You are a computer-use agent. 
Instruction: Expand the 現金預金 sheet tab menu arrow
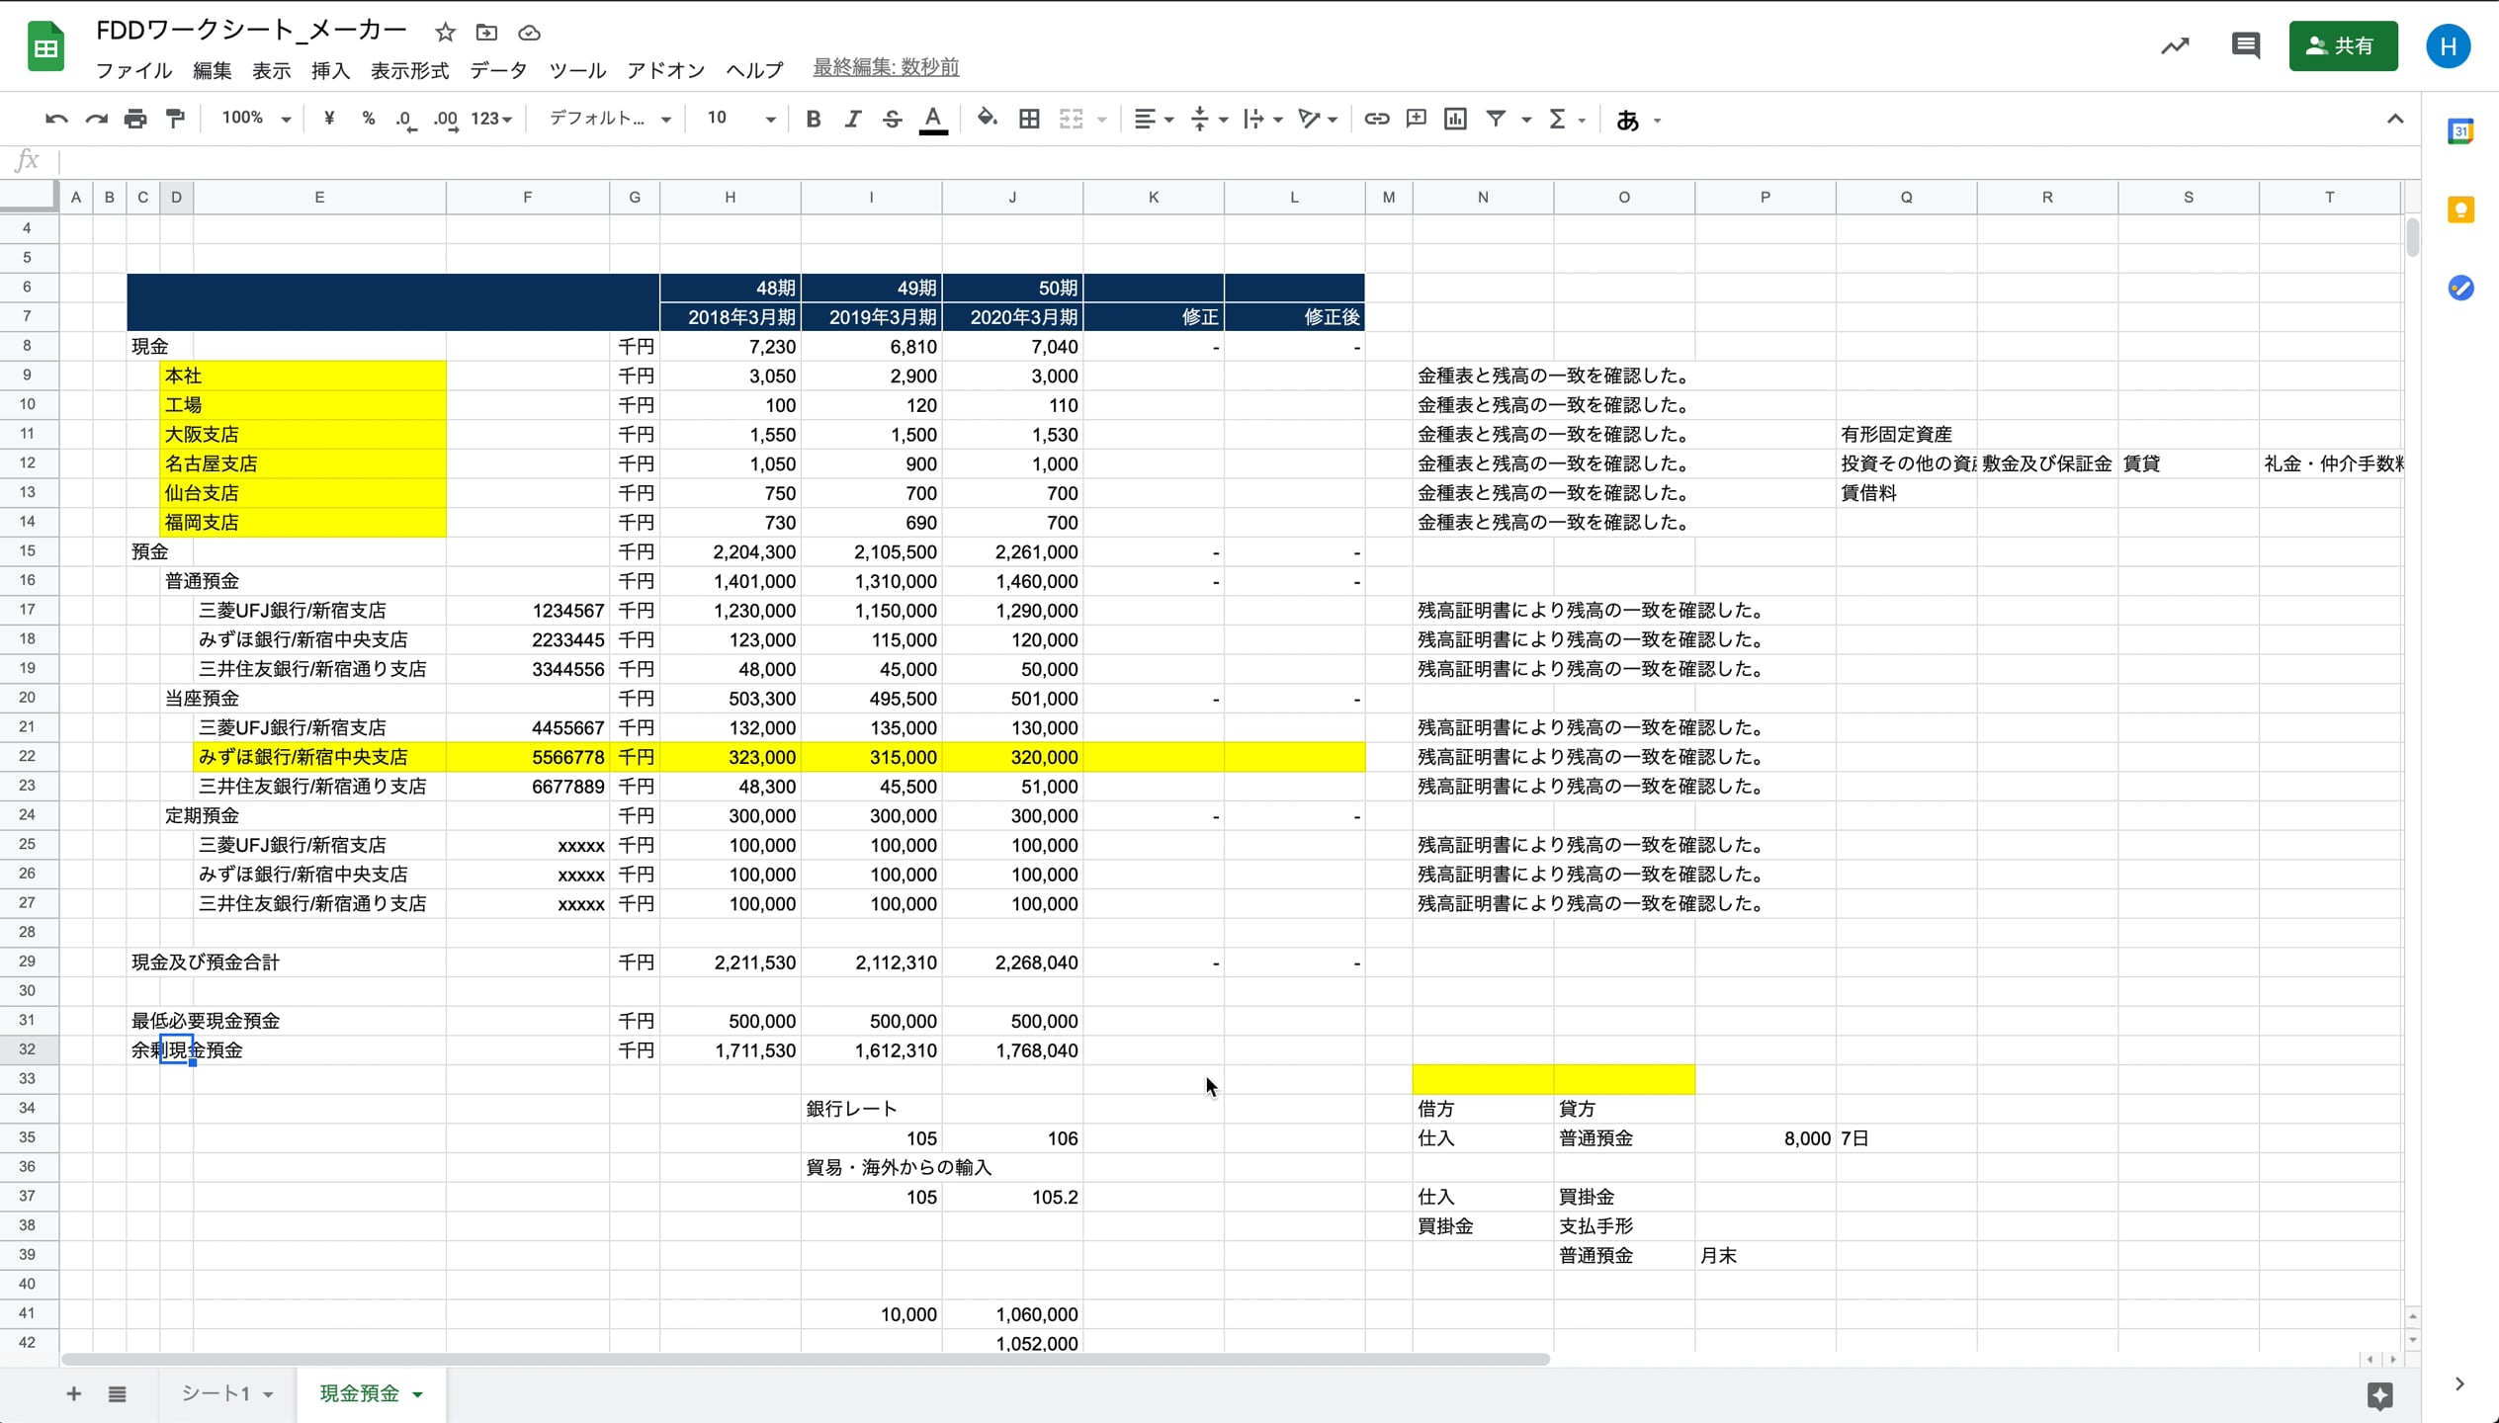418,1394
